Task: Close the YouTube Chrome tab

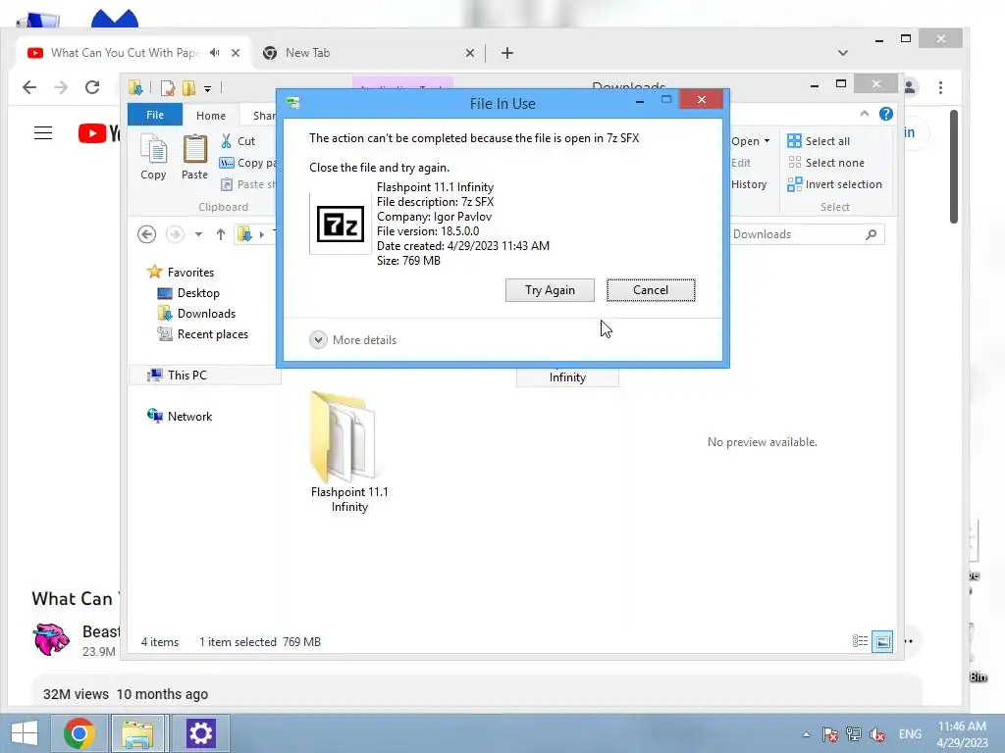Action: click(x=236, y=53)
